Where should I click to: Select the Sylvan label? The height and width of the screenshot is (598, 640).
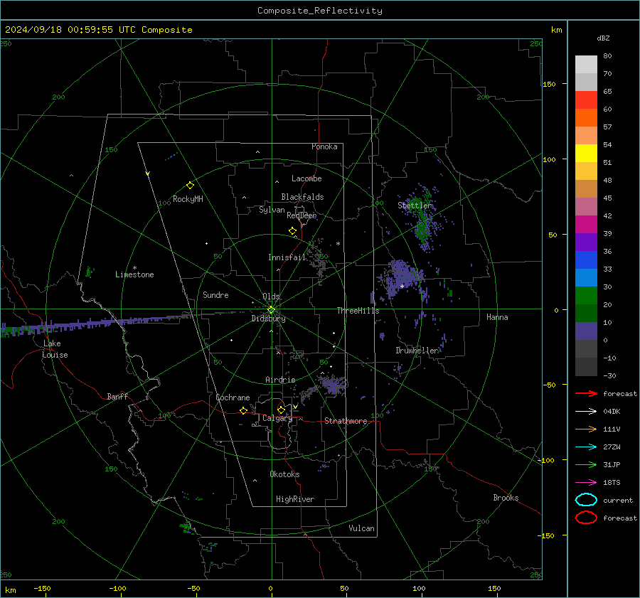pyautogui.click(x=272, y=210)
